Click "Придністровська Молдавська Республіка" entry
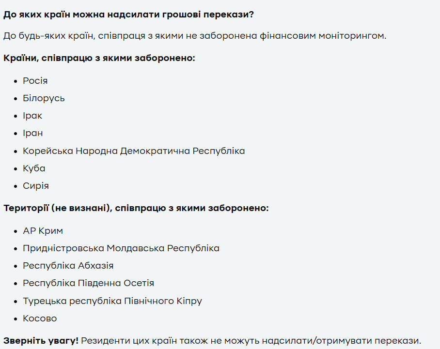The image size is (440, 349). click(x=121, y=248)
